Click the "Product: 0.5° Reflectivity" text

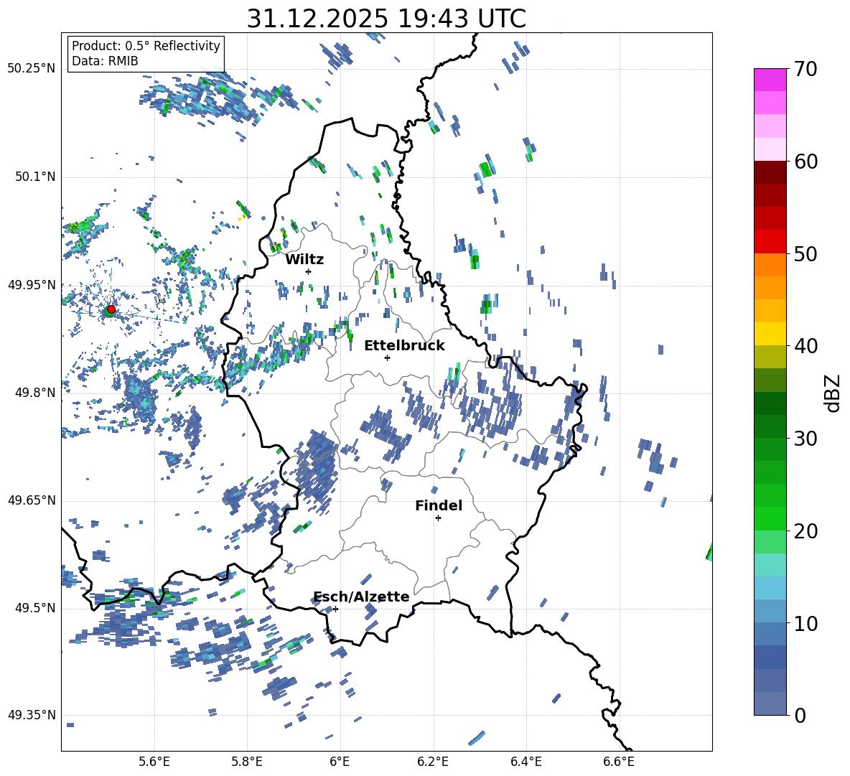(146, 45)
